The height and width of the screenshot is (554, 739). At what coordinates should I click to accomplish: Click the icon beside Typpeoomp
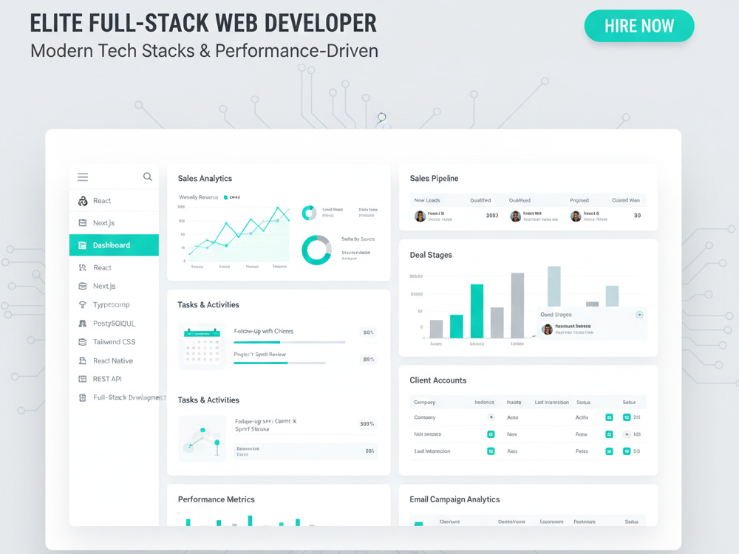click(83, 305)
